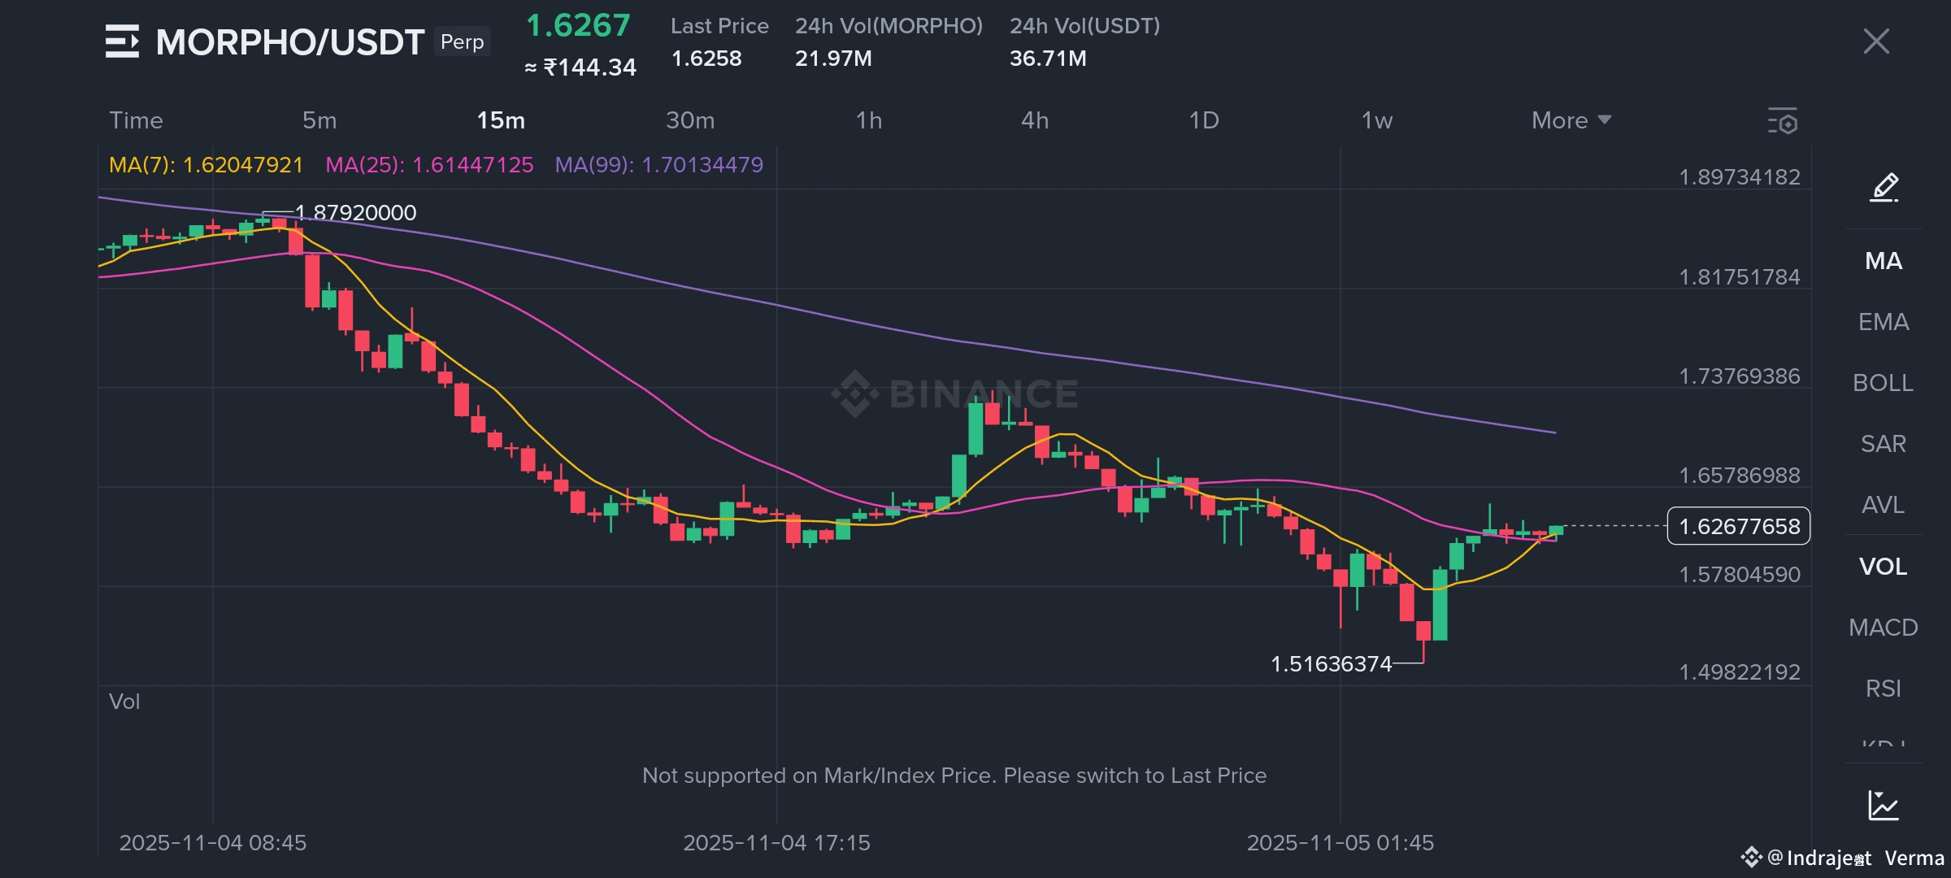This screenshot has height=878, width=1951.
Task: Select the 1D timeframe
Action: tap(1203, 120)
